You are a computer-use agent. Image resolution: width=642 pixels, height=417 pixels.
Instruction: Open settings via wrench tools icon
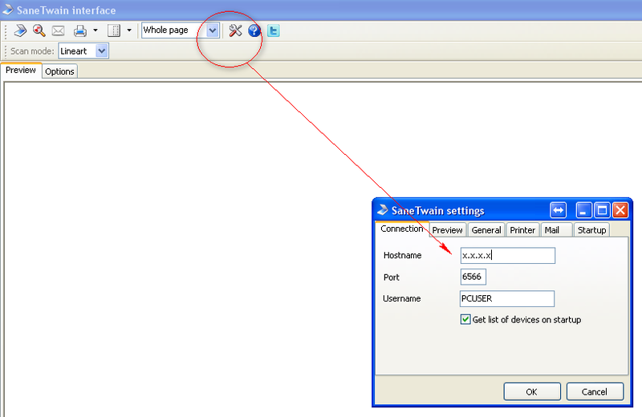tap(235, 30)
